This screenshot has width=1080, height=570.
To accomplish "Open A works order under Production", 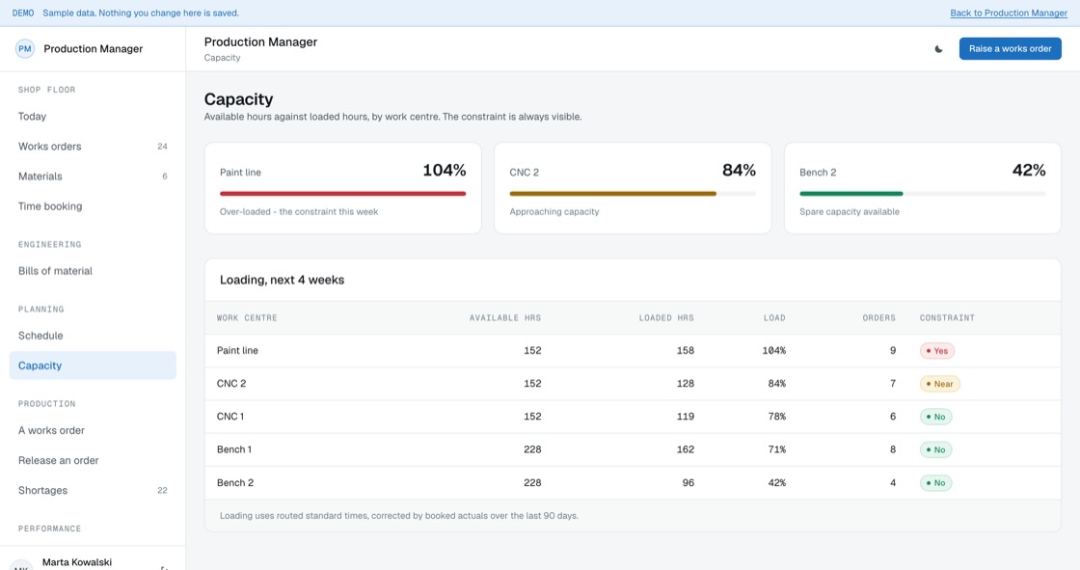I will [93, 430].
